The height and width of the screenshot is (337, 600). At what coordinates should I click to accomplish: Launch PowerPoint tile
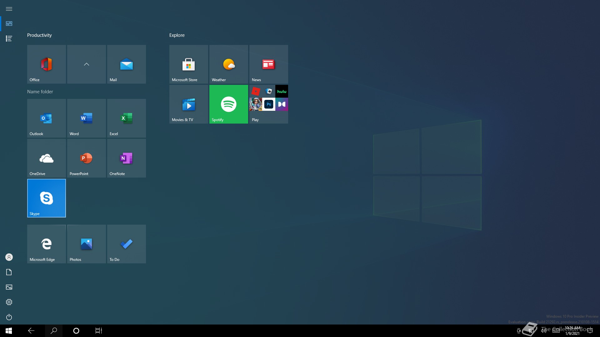click(x=86, y=158)
